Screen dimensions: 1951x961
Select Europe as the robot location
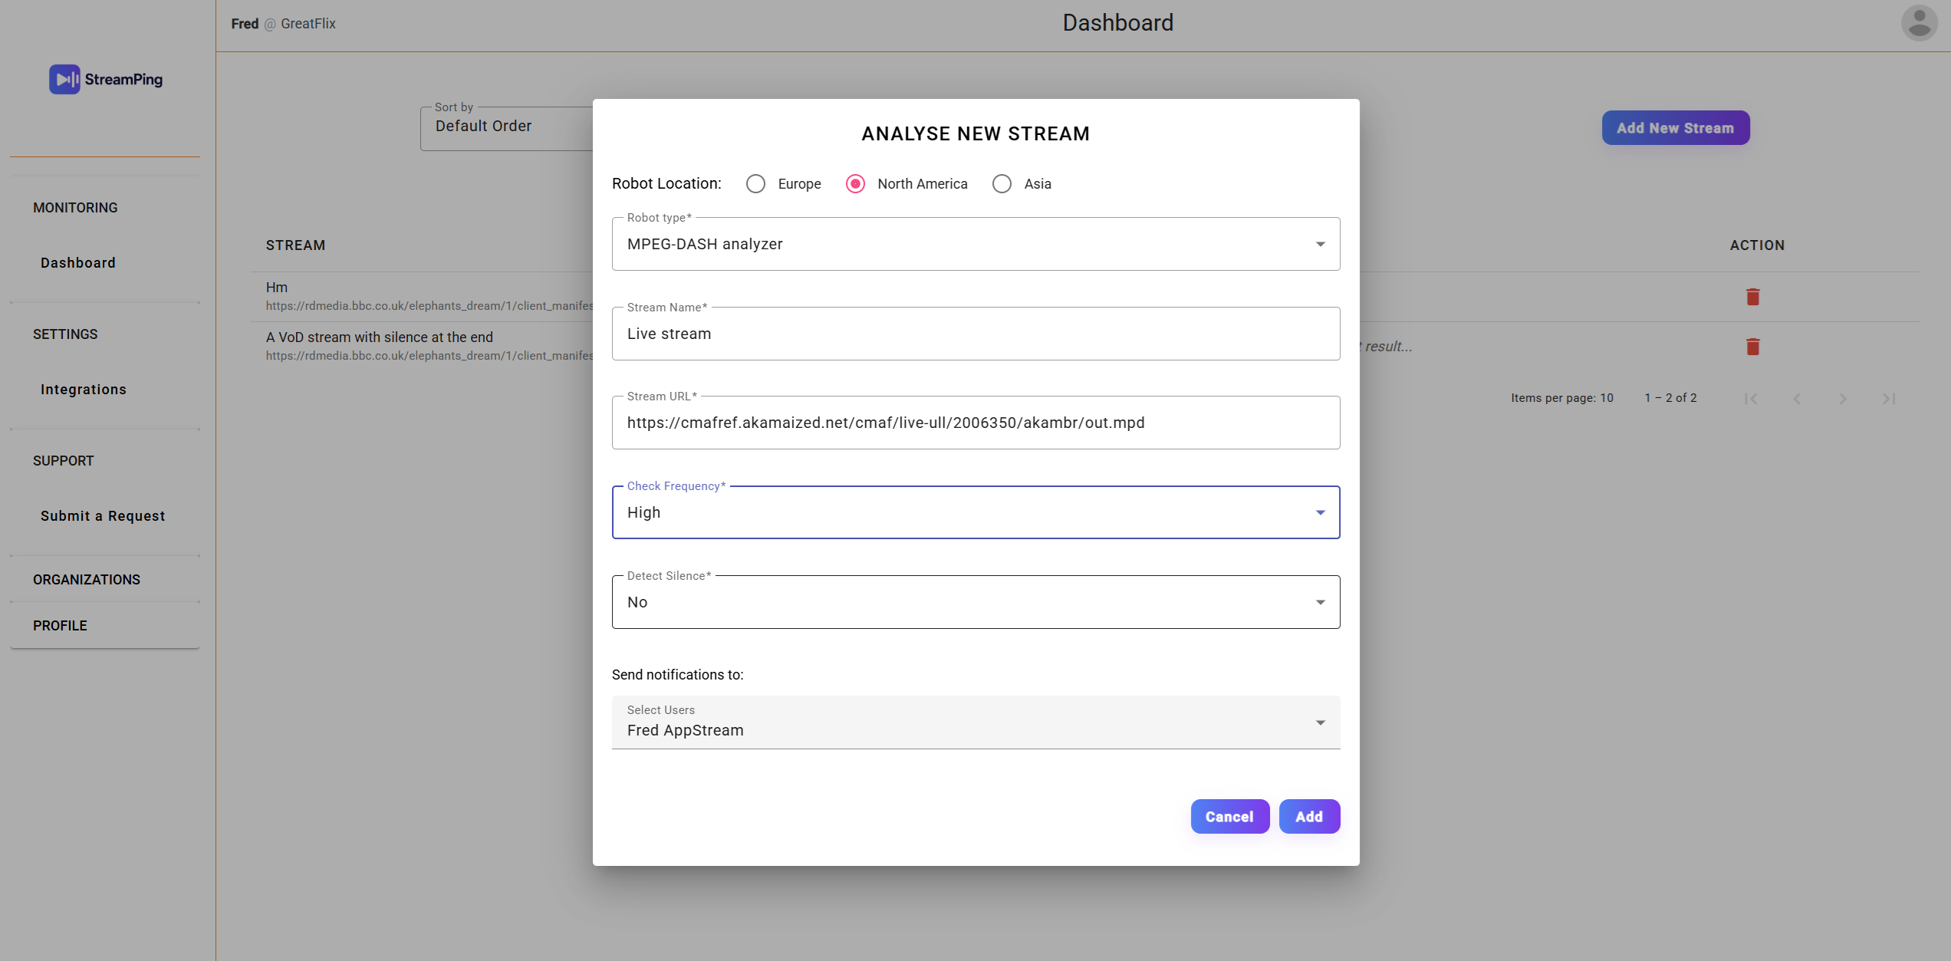756,183
